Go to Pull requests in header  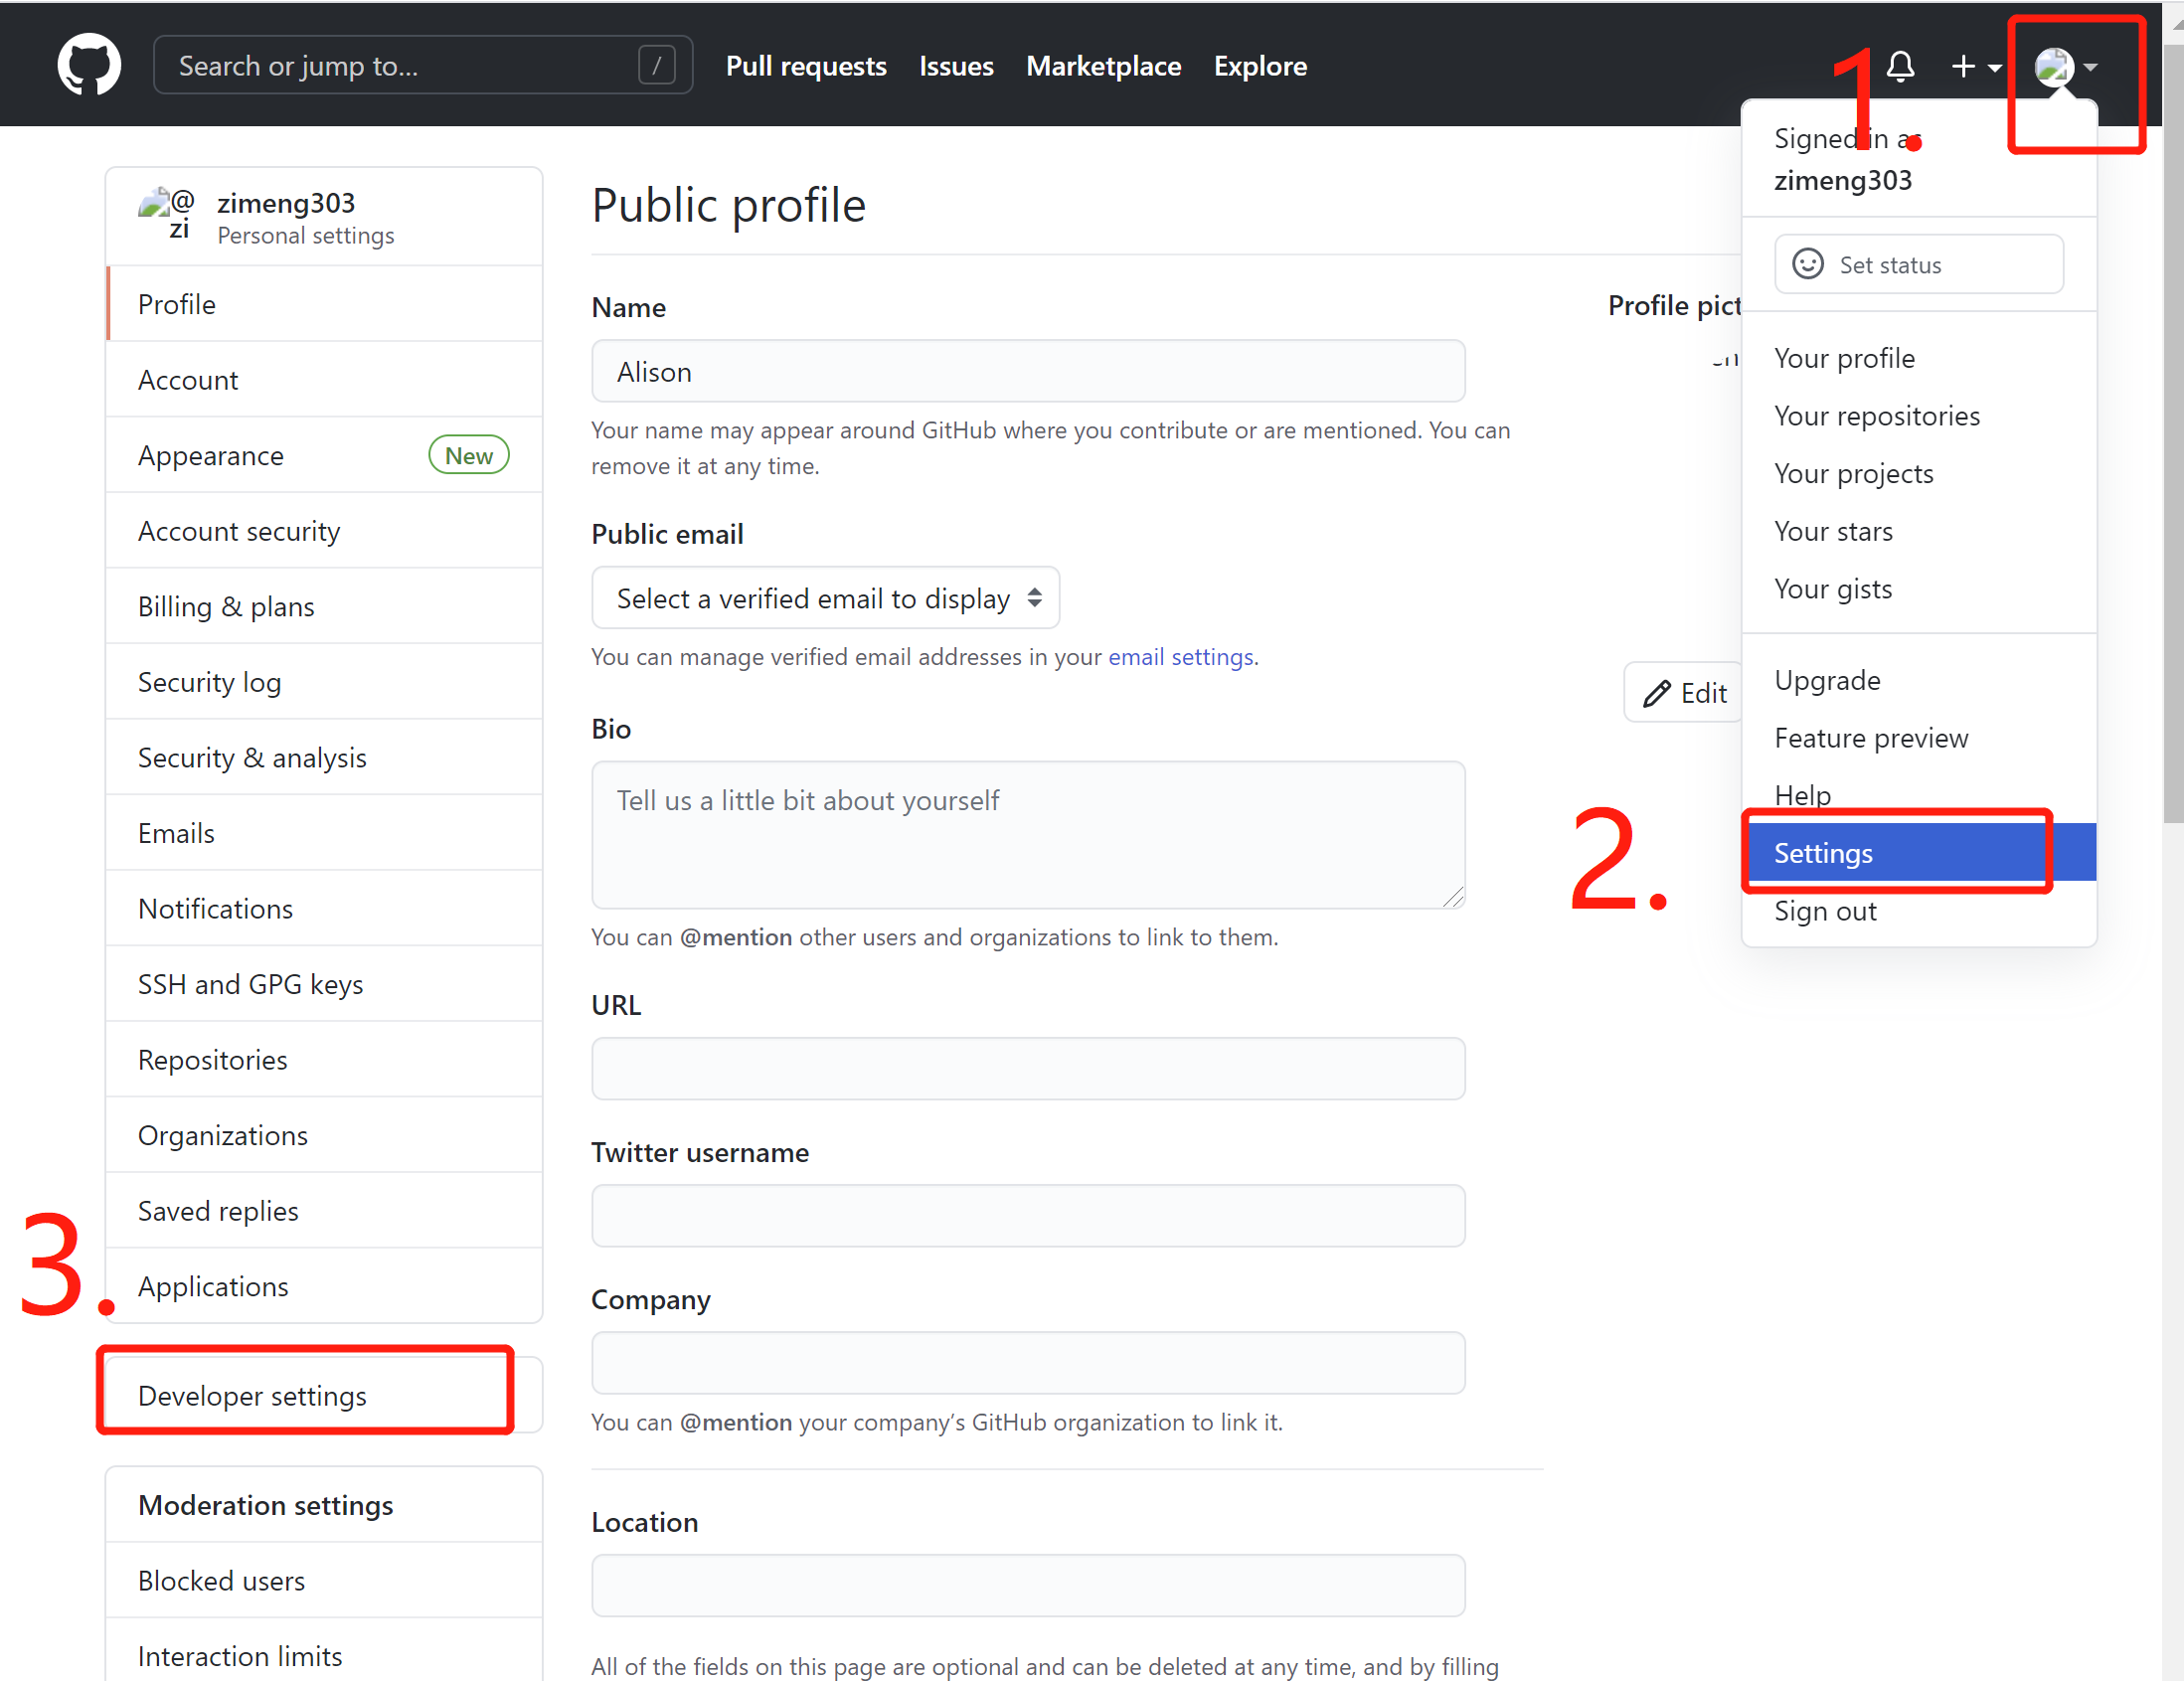tap(806, 66)
